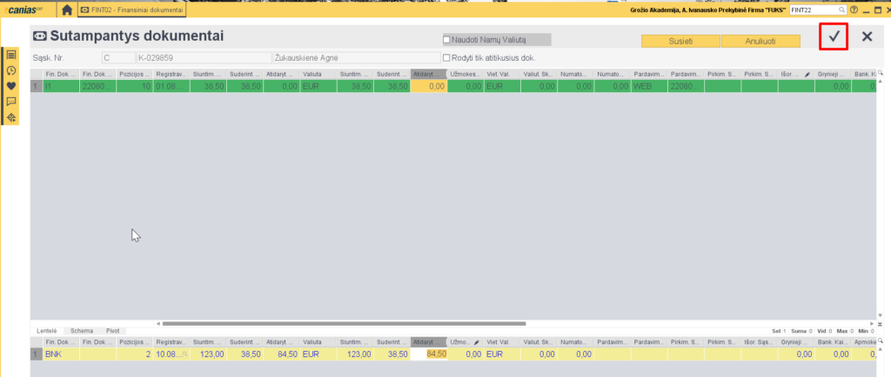This screenshot has width=891, height=377.
Task: Open the history clock icon in the sidebar
Action: pos(11,70)
